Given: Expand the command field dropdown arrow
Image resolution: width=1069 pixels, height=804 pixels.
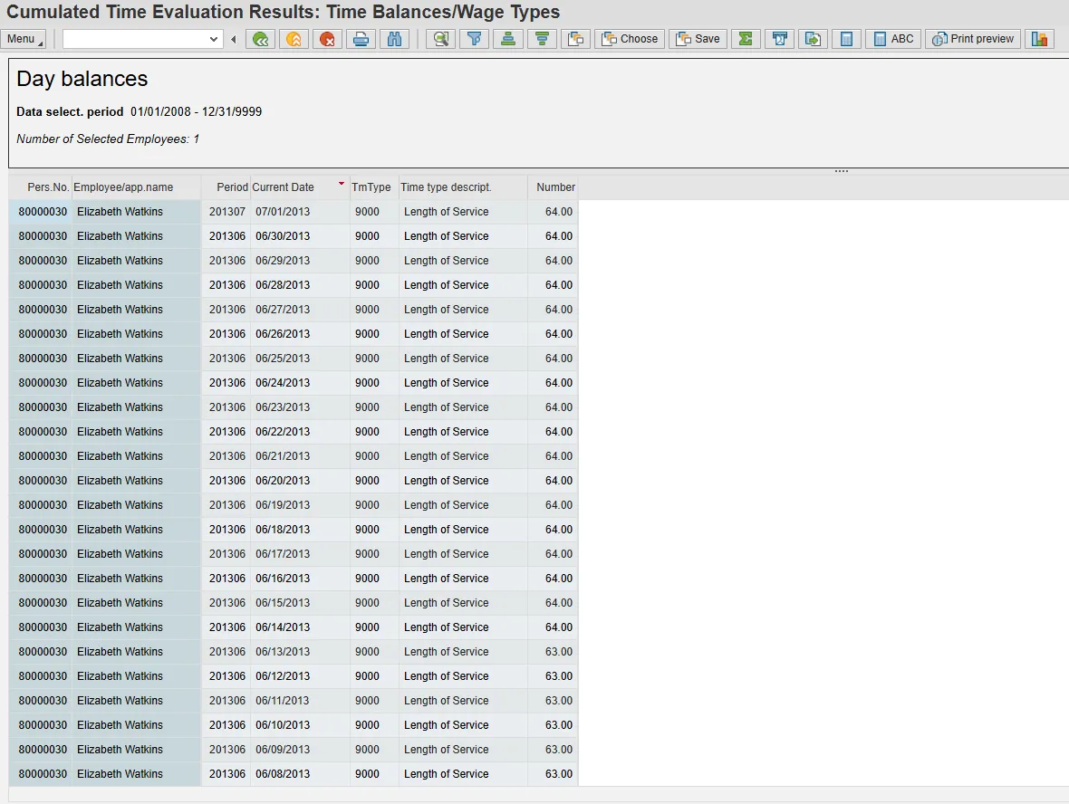Looking at the screenshot, I should [214, 39].
